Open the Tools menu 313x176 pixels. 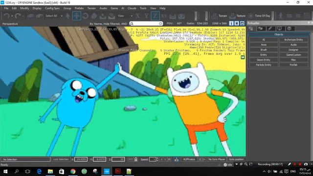coord(143,8)
